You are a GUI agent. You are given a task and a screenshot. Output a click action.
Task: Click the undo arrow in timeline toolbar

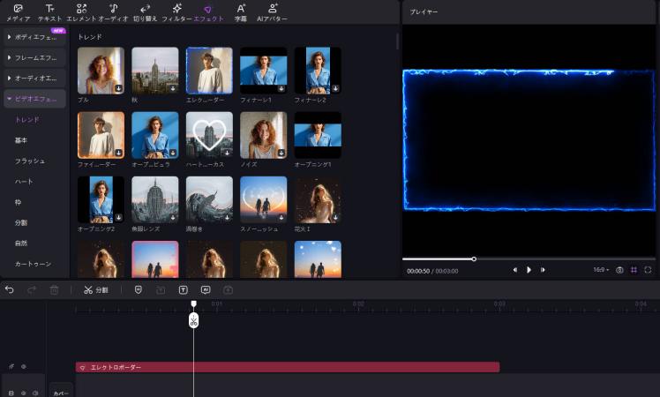tap(10, 289)
